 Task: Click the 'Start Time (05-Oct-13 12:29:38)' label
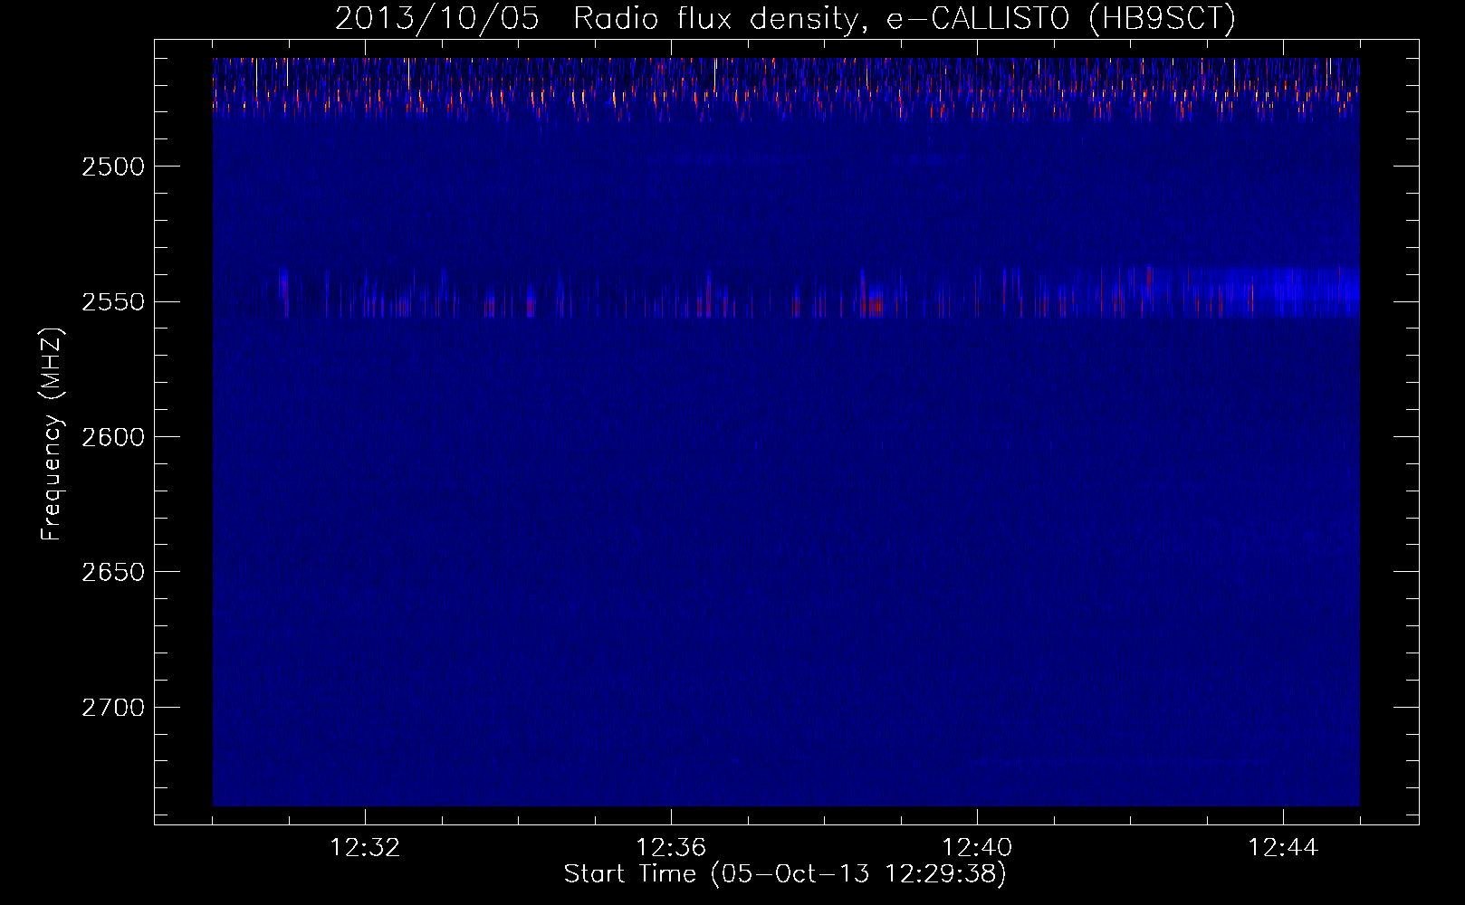pos(785,874)
